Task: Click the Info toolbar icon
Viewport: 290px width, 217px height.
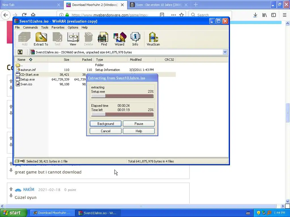Action: 135,39
